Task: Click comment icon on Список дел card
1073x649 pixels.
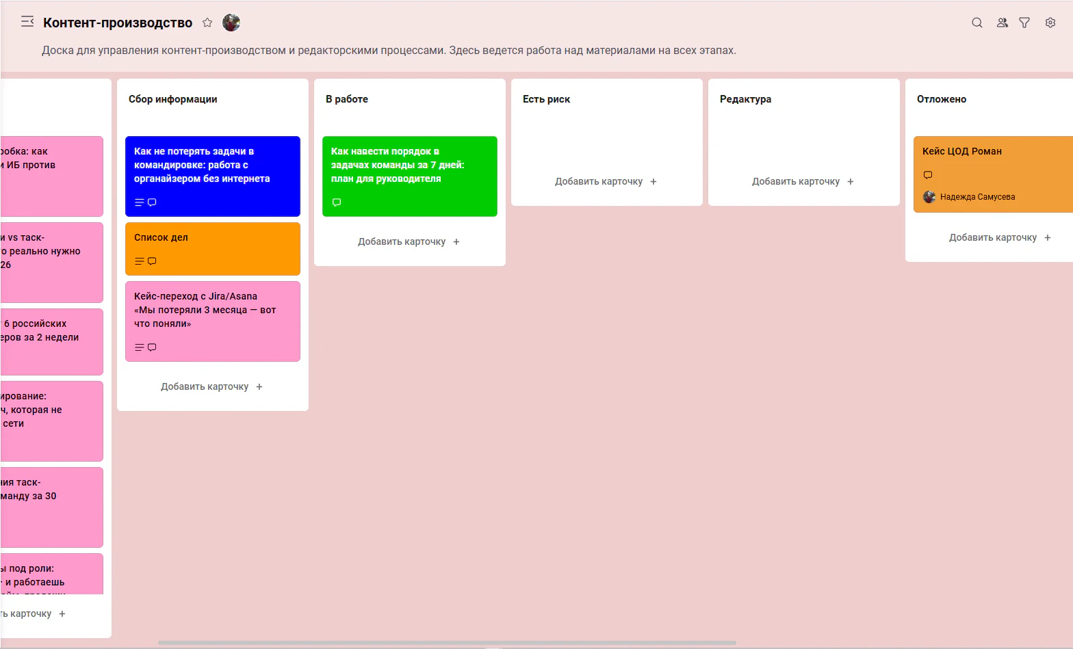Action: coord(152,261)
